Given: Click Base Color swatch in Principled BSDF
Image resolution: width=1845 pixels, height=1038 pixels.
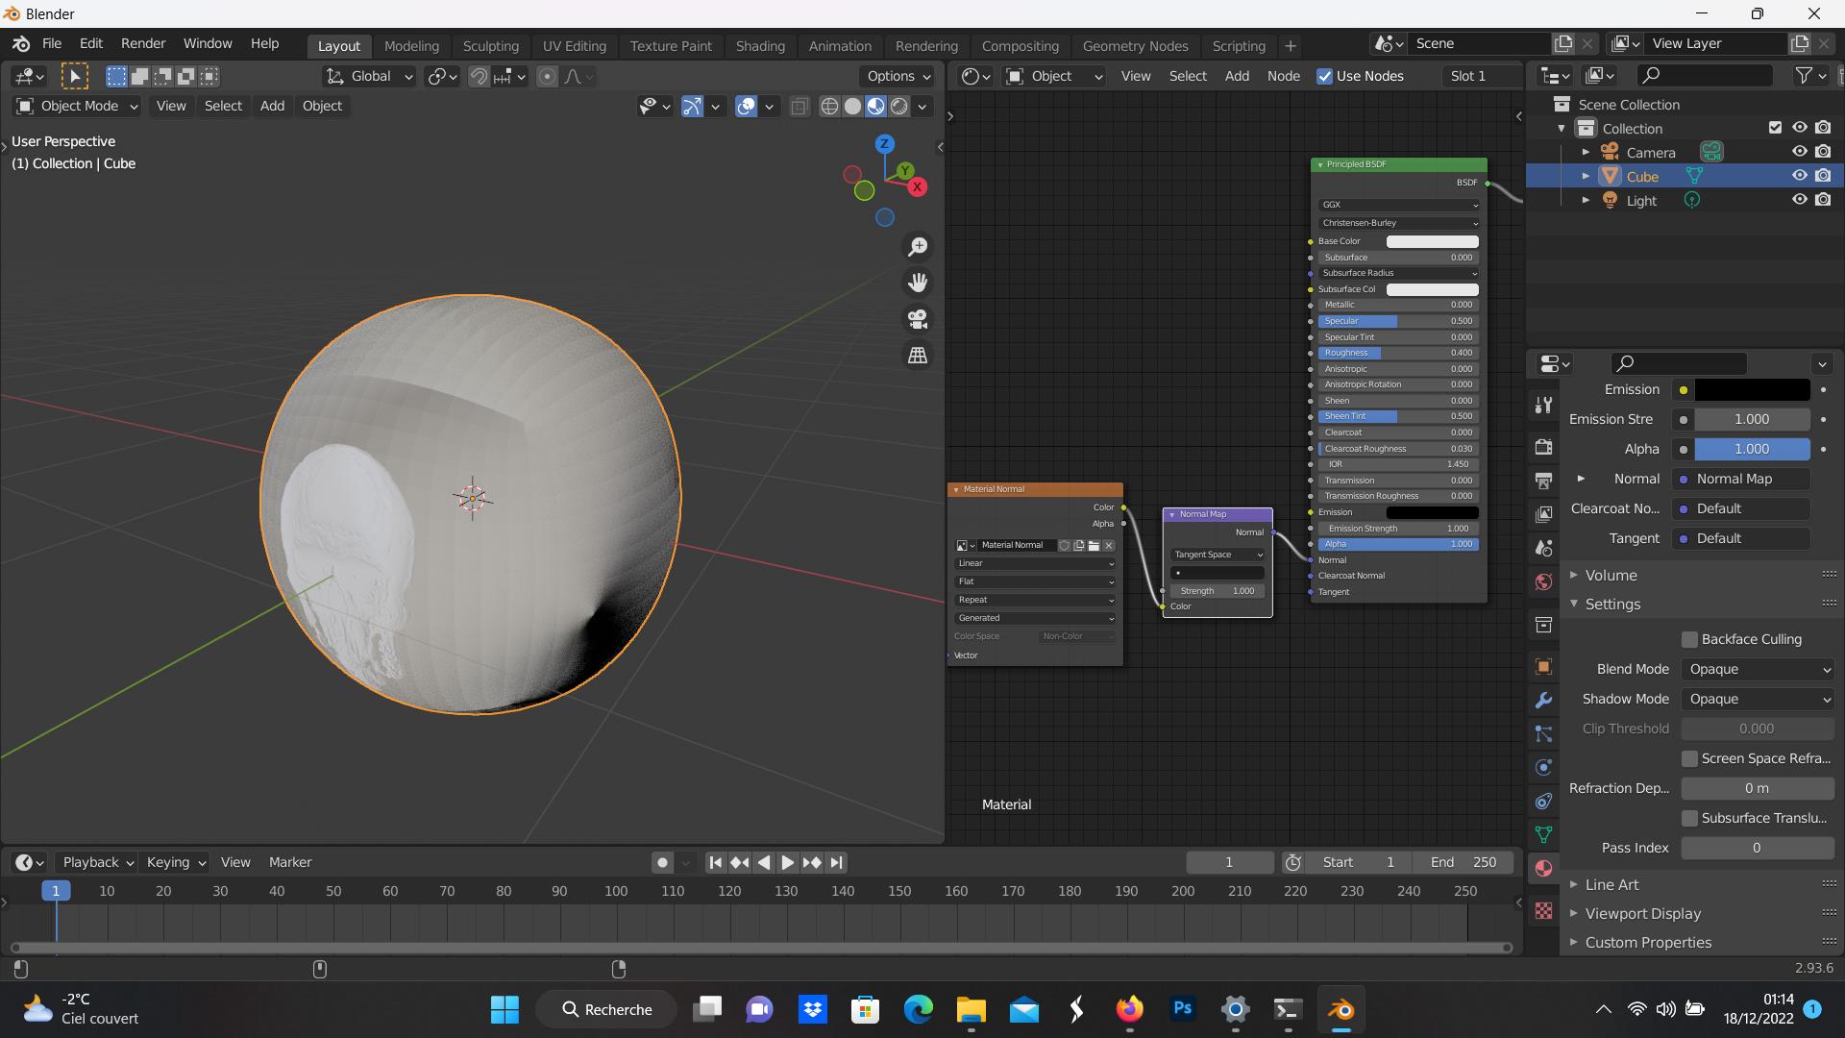Looking at the screenshot, I should coord(1432,241).
